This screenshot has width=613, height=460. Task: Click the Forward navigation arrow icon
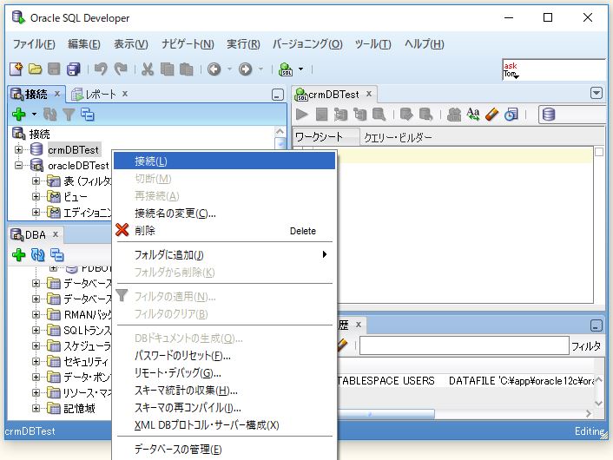click(245, 69)
